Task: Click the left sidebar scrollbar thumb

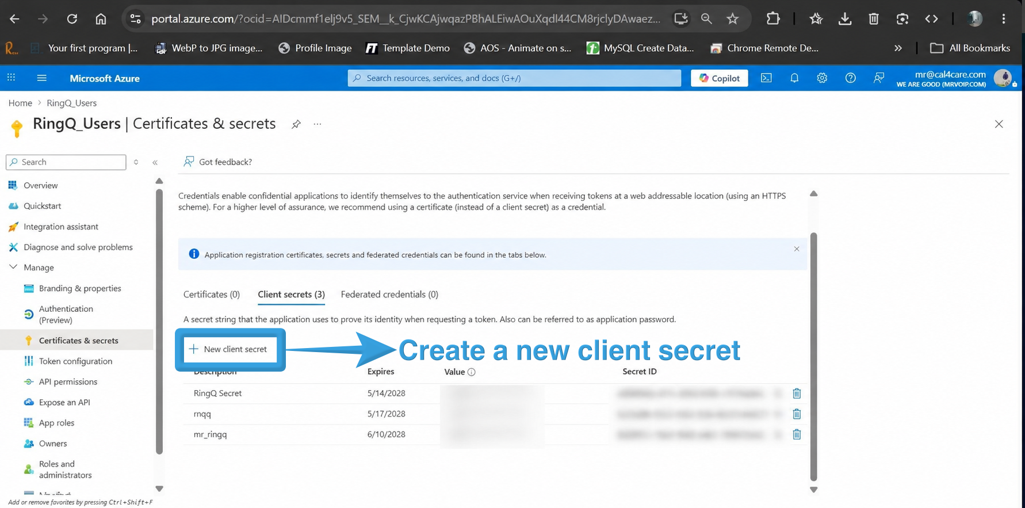Action: 159,321
